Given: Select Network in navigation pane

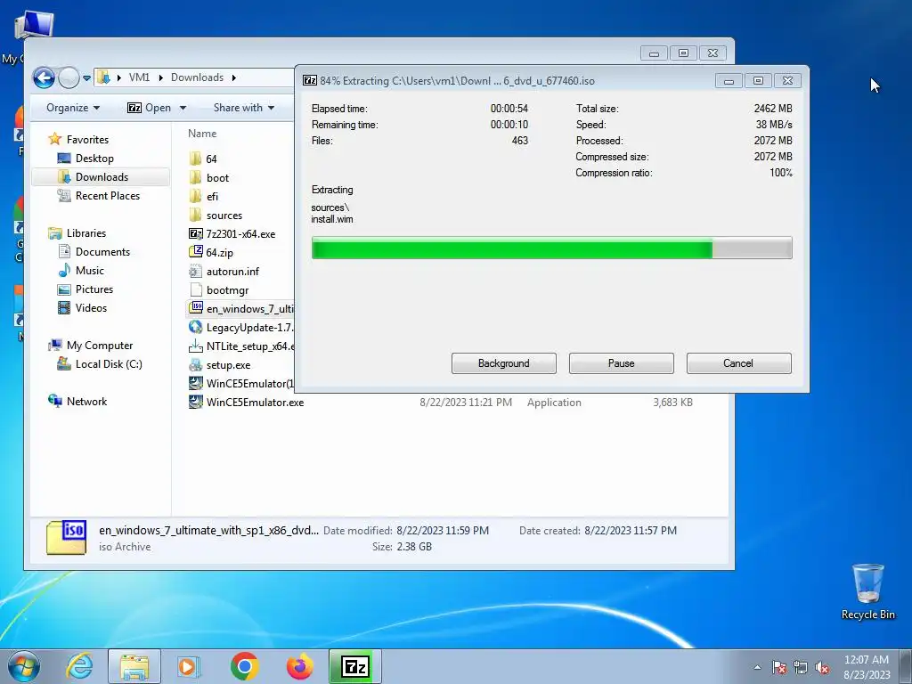Looking at the screenshot, I should pyautogui.click(x=86, y=402).
